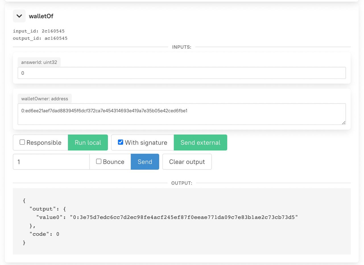Click the answerId: uint32 label
The width and height of the screenshot is (364, 265).
[x=39, y=62]
